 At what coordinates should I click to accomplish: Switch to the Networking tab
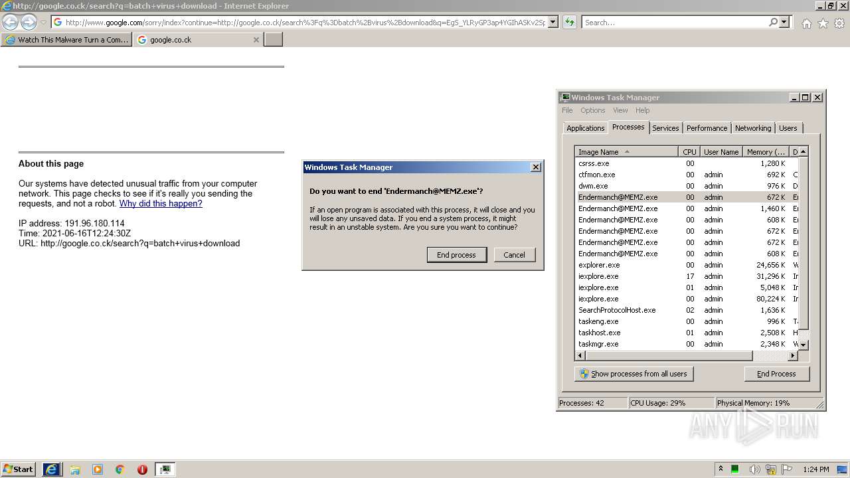[753, 128]
